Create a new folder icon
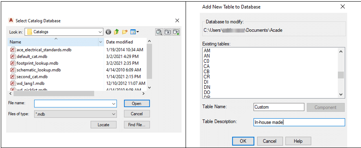 tap(125, 32)
